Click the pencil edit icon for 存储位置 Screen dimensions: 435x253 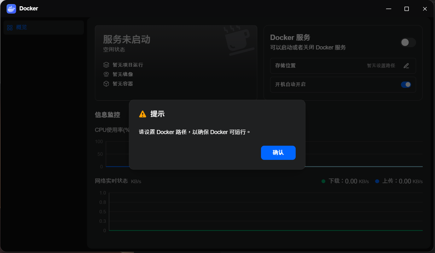(x=406, y=66)
